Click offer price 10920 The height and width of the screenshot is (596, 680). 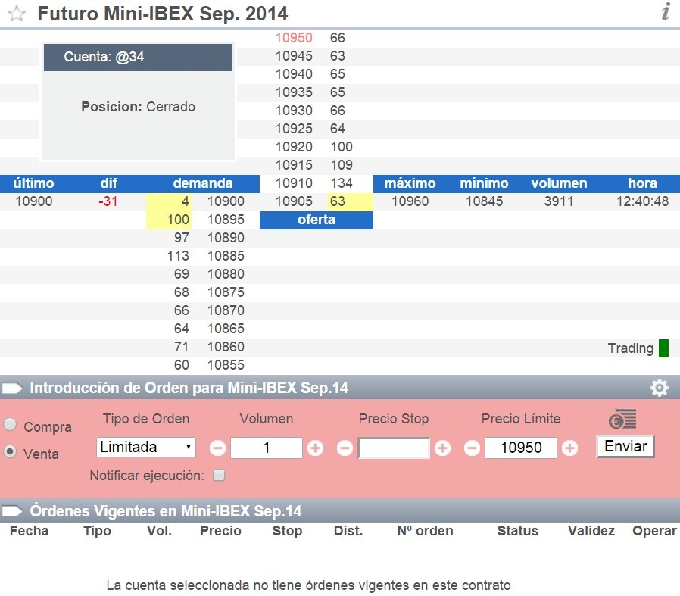coord(294,147)
